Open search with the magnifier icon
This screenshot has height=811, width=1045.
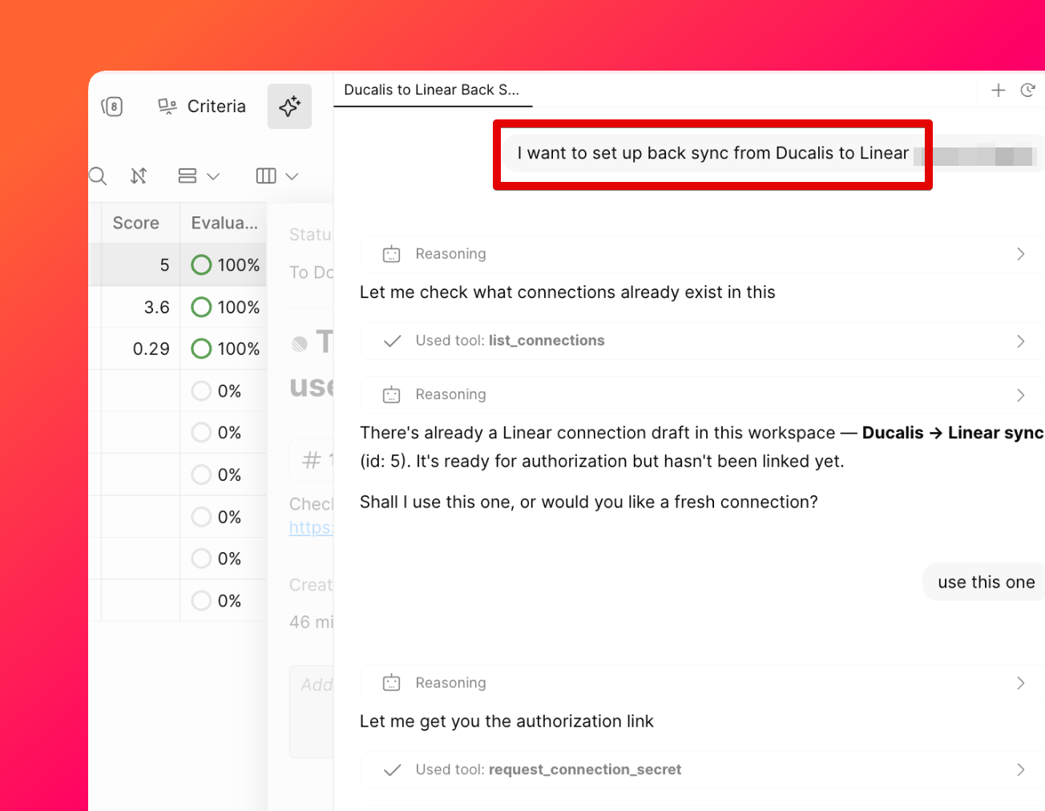tap(98, 176)
